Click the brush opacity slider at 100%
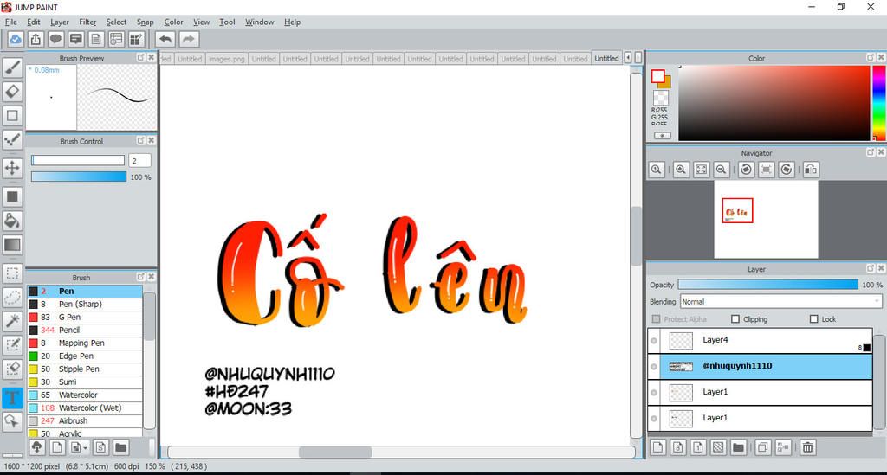This screenshot has height=475, width=887. [x=79, y=177]
